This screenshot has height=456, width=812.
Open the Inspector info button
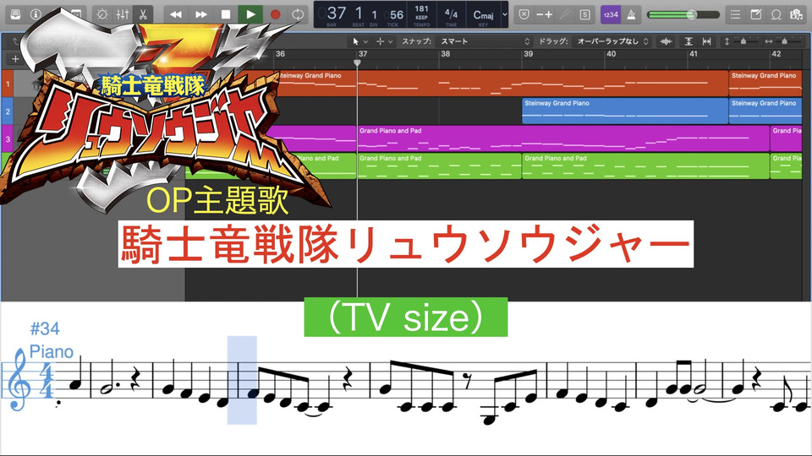pos(36,14)
